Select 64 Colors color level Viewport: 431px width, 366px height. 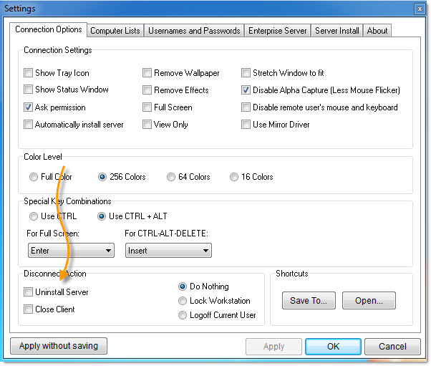[171, 177]
